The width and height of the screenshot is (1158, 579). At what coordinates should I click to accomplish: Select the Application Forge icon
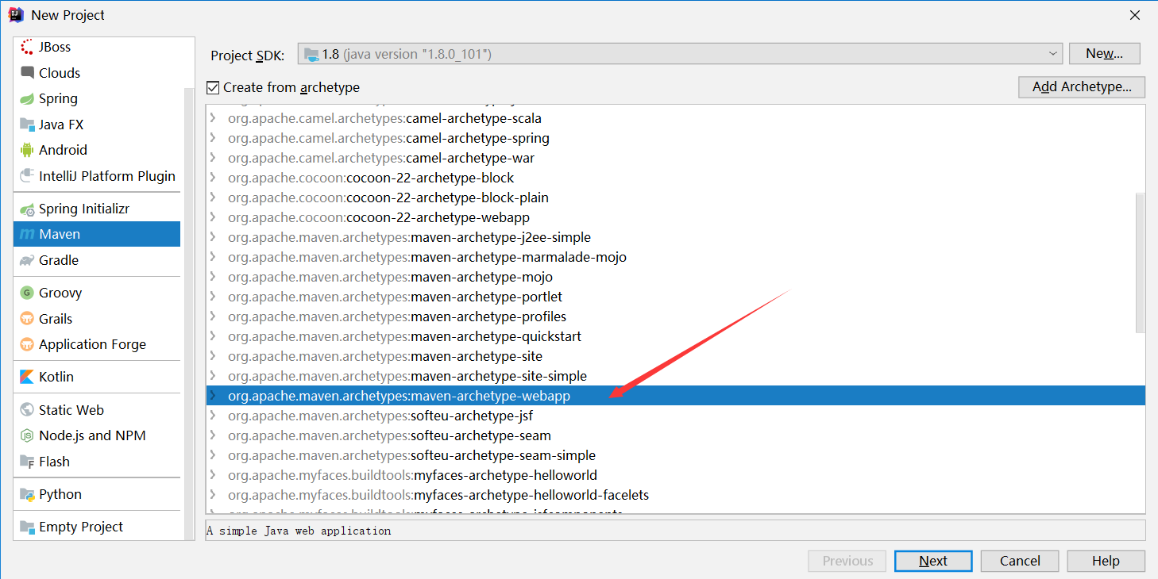tap(27, 344)
